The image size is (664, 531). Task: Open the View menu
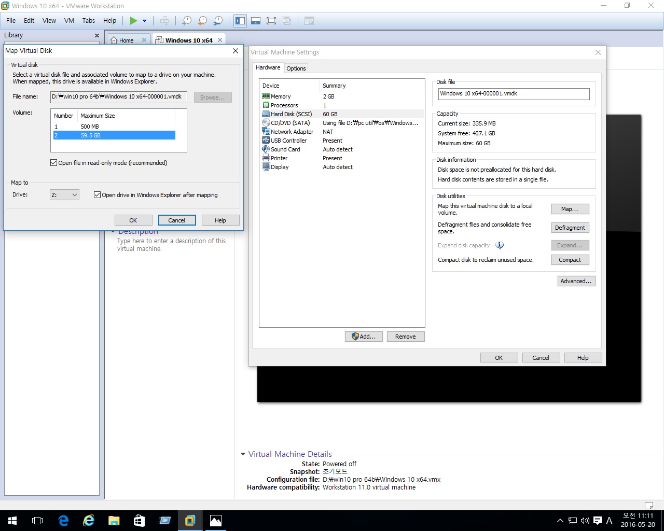click(49, 21)
